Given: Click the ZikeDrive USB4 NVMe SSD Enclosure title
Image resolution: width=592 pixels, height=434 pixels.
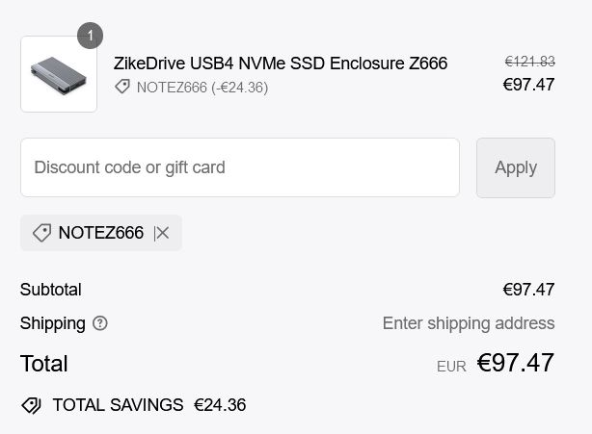Looking at the screenshot, I should (281, 64).
